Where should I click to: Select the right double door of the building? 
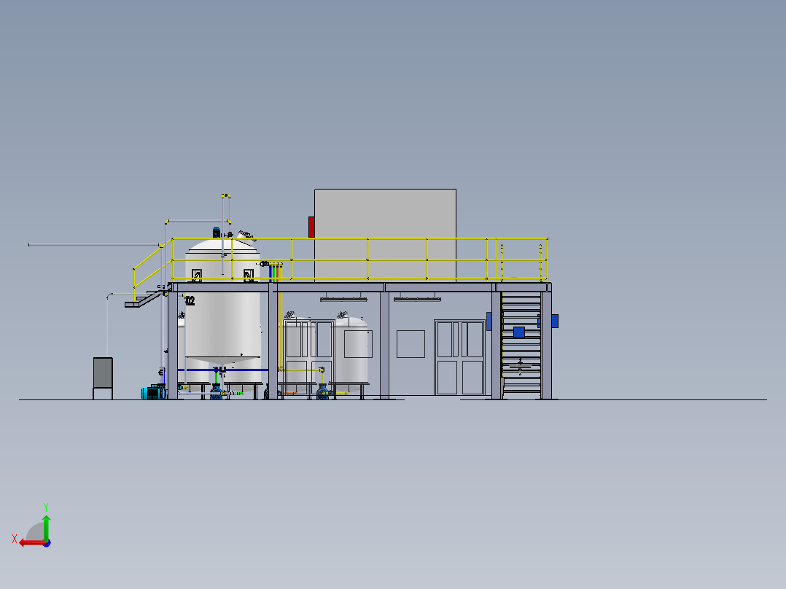point(459,357)
